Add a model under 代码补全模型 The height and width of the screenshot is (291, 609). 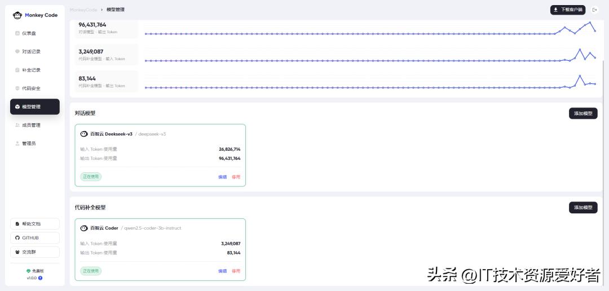(x=583, y=207)
